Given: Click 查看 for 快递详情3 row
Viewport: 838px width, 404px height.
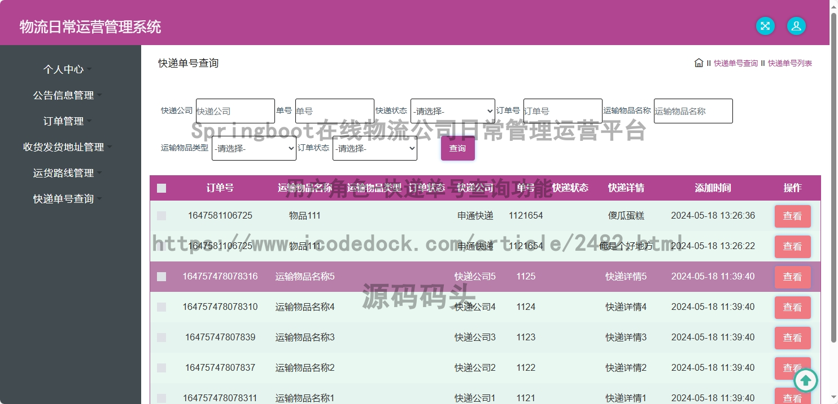Looking at the screenshot, I should [x=792, y=338].
